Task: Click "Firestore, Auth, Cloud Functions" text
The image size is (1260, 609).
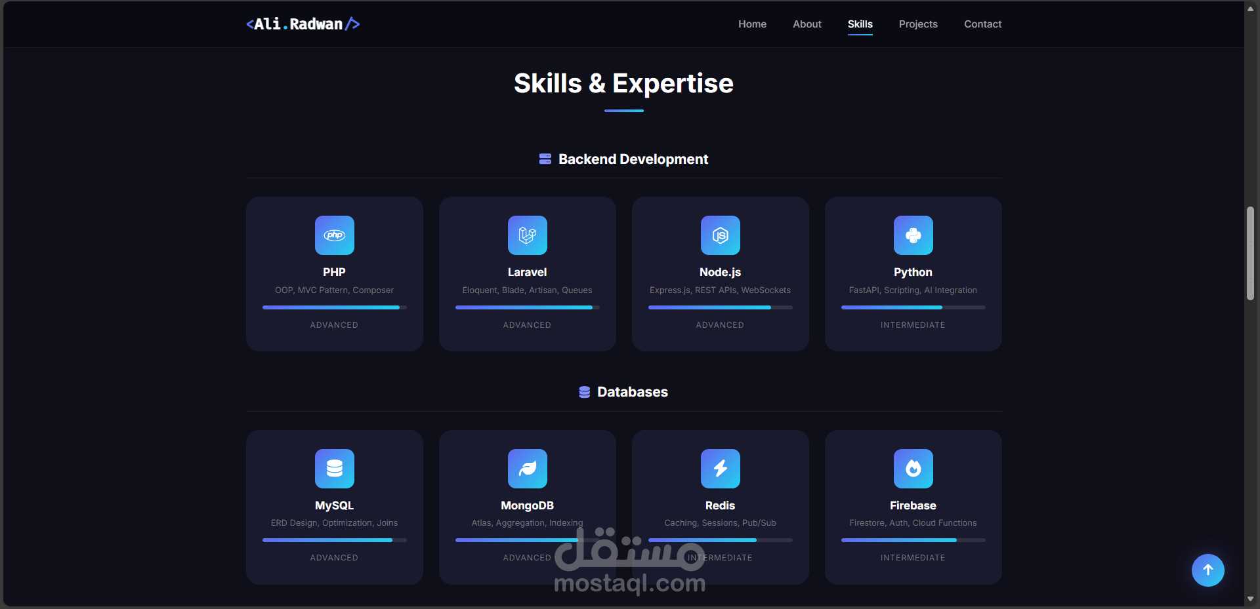Action: coord(913,522)
